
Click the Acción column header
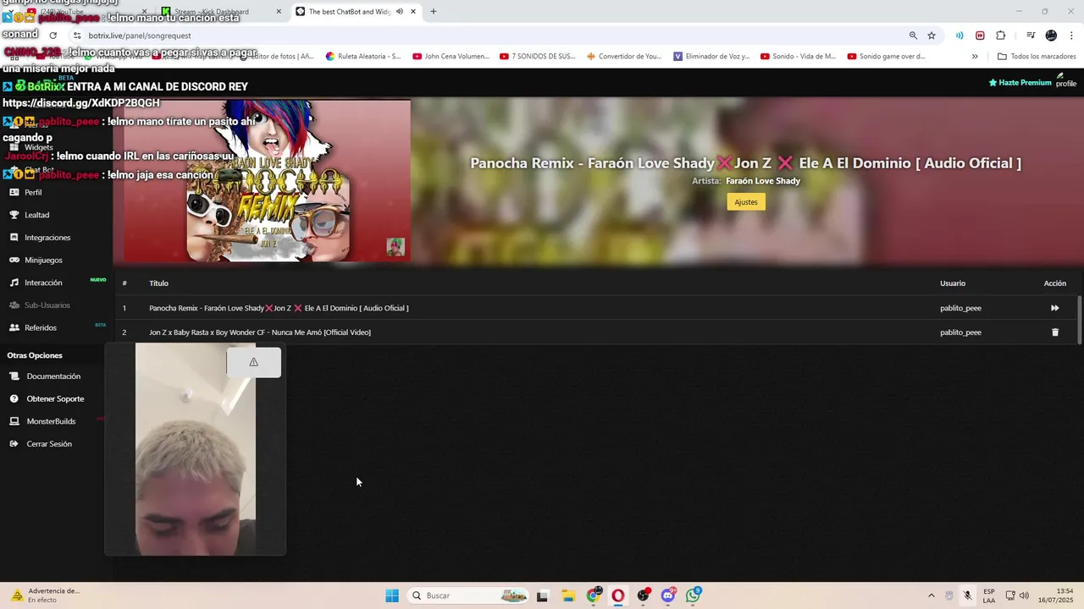[1055, 283]
